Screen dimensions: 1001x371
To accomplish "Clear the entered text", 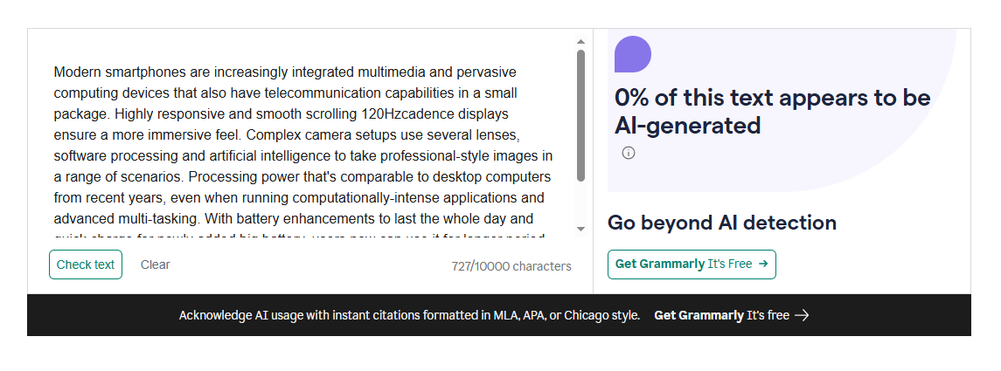I will coord(155,265).
